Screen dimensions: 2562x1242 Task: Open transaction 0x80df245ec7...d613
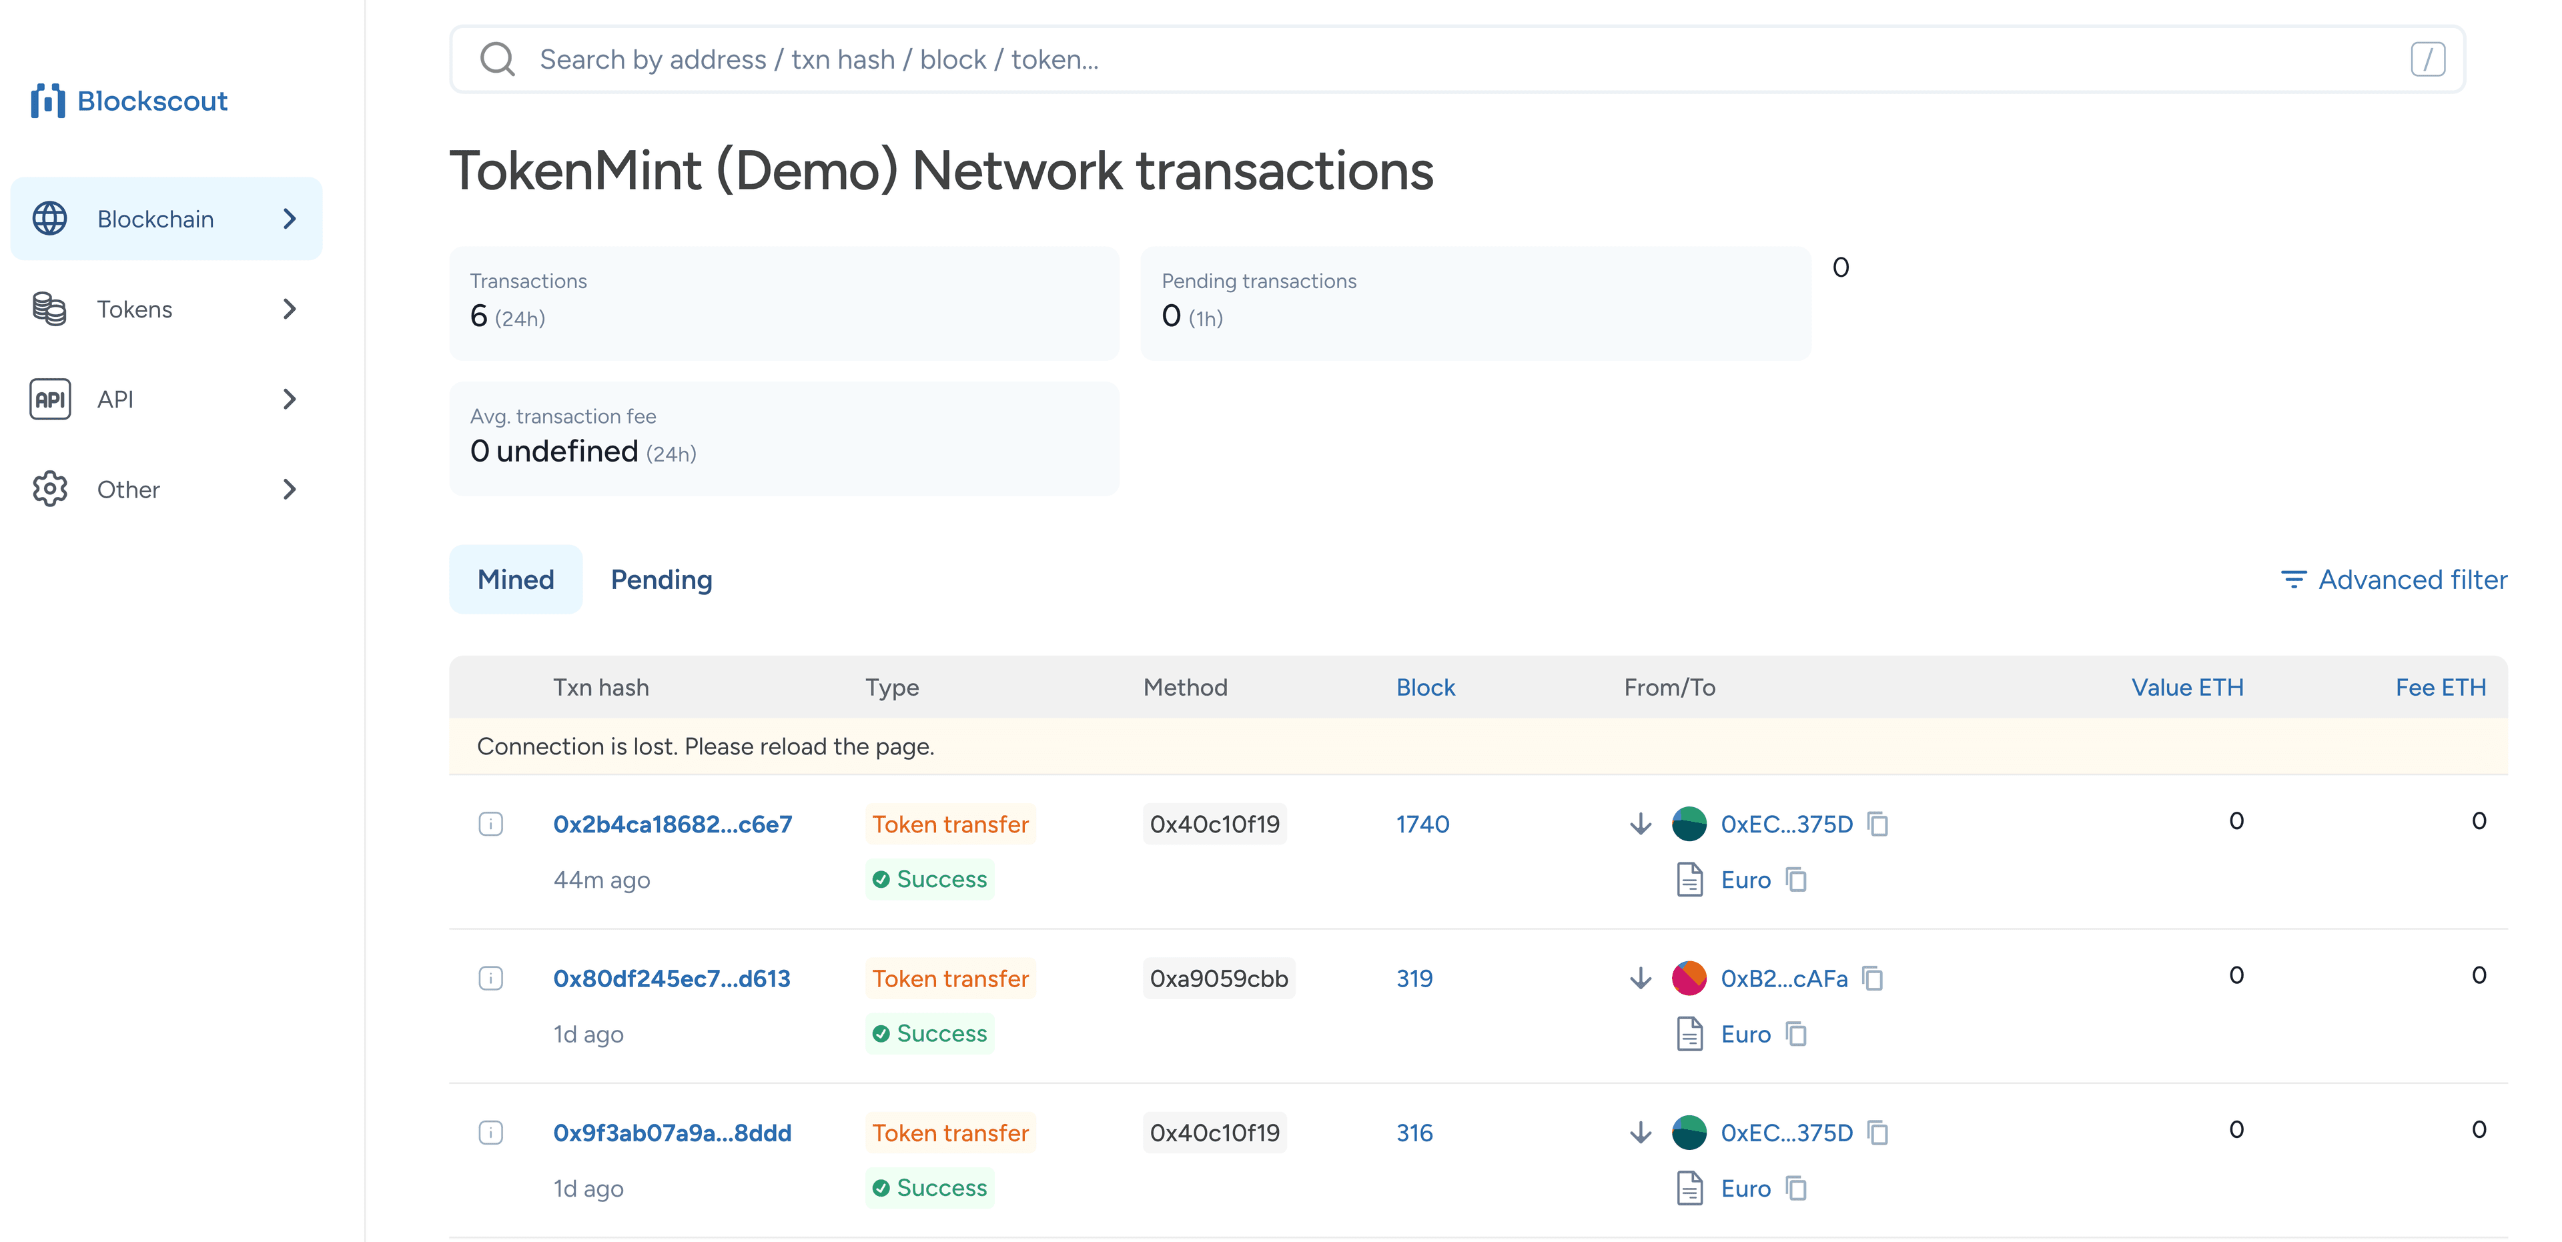pos(671,979)
